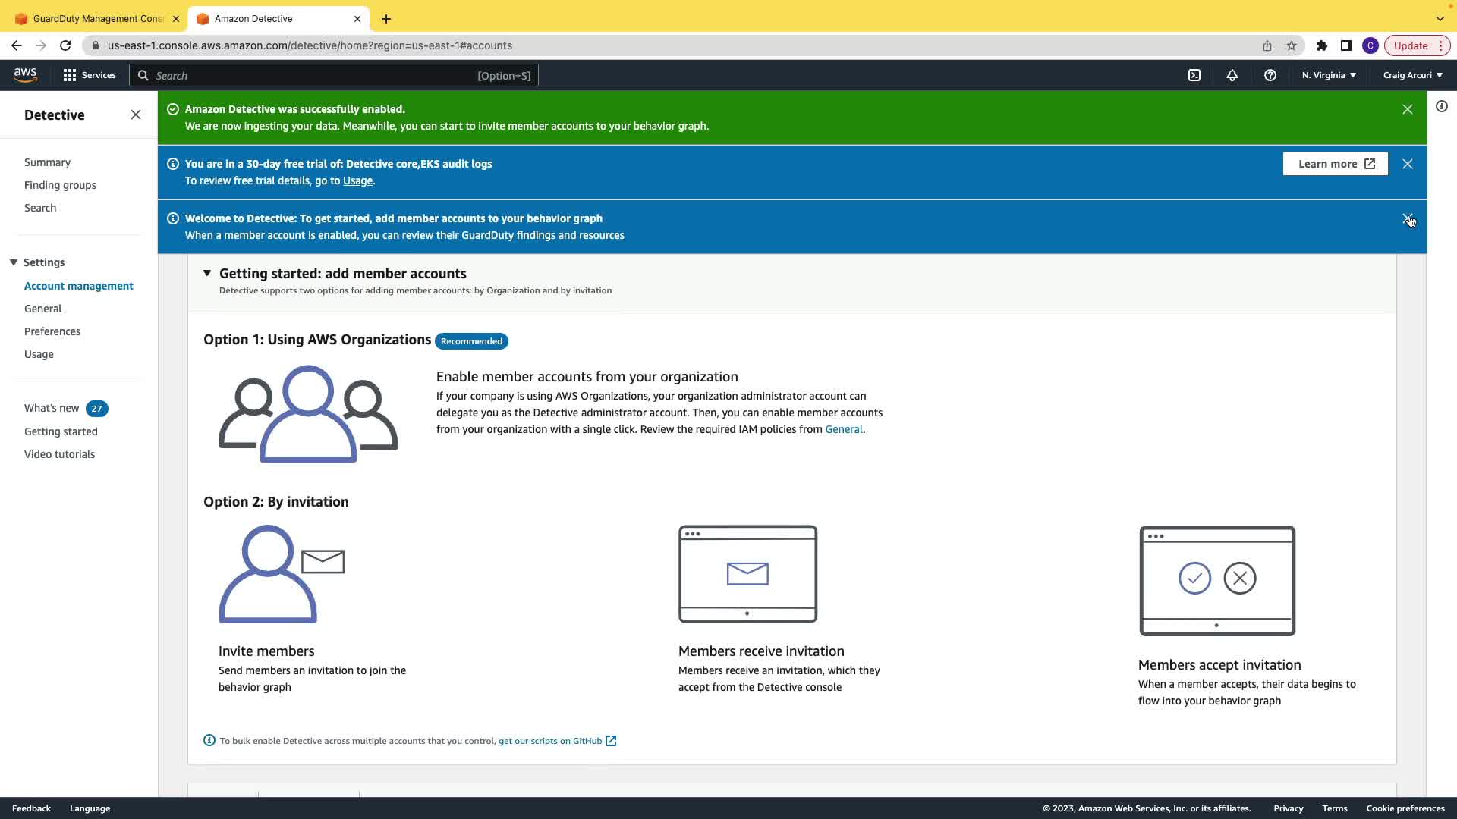Open the N. Virginia region dropdown
Viewport: 1457px width, 819px height.
1329,75
